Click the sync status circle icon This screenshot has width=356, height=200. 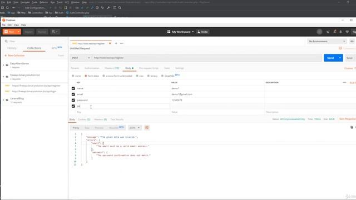[319, 32]
